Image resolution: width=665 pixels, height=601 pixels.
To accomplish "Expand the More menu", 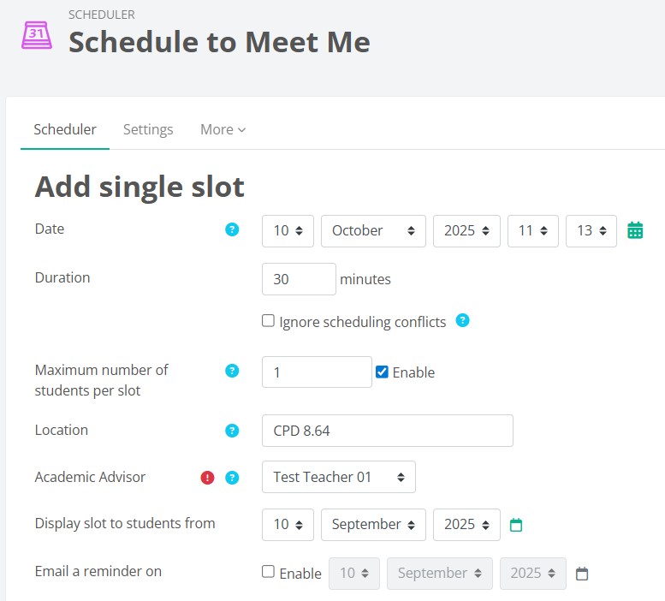I will coord(223,129).
